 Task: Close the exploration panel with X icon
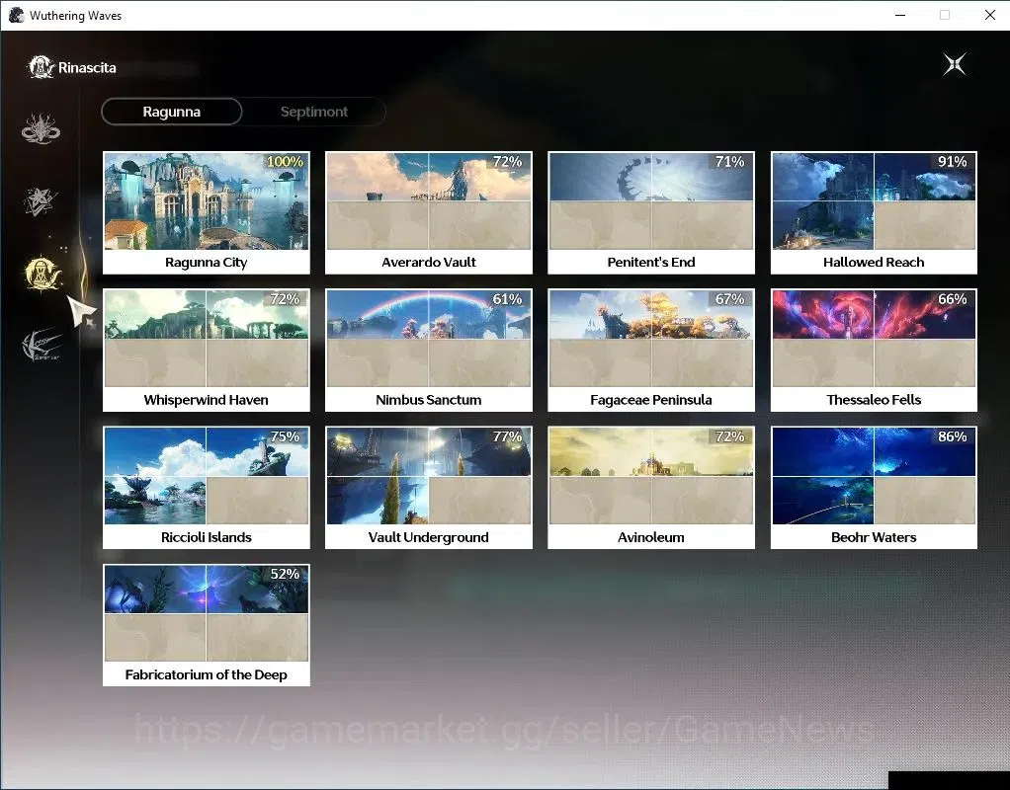955,64
